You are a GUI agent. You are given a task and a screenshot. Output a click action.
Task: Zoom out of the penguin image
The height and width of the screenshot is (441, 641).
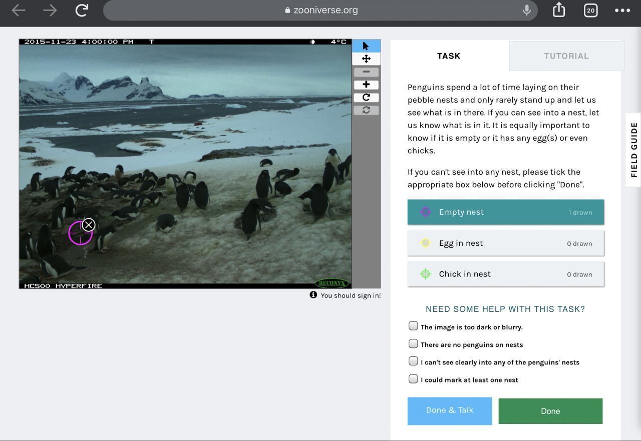click(366, 72)
